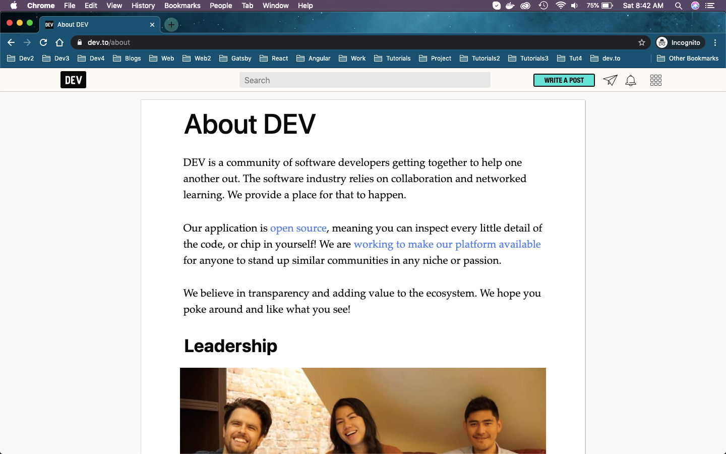View site info lock icon
The height and width of the screenshot is (454, 726).
[x=79, y=42]
